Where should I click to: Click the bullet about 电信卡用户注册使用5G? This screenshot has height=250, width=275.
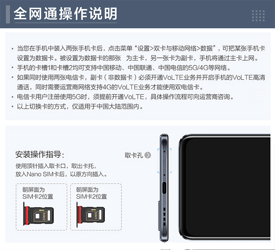(123, 97)
